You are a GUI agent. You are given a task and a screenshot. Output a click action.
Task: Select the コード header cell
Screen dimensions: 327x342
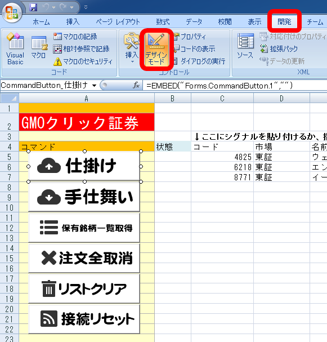(222, 146)
